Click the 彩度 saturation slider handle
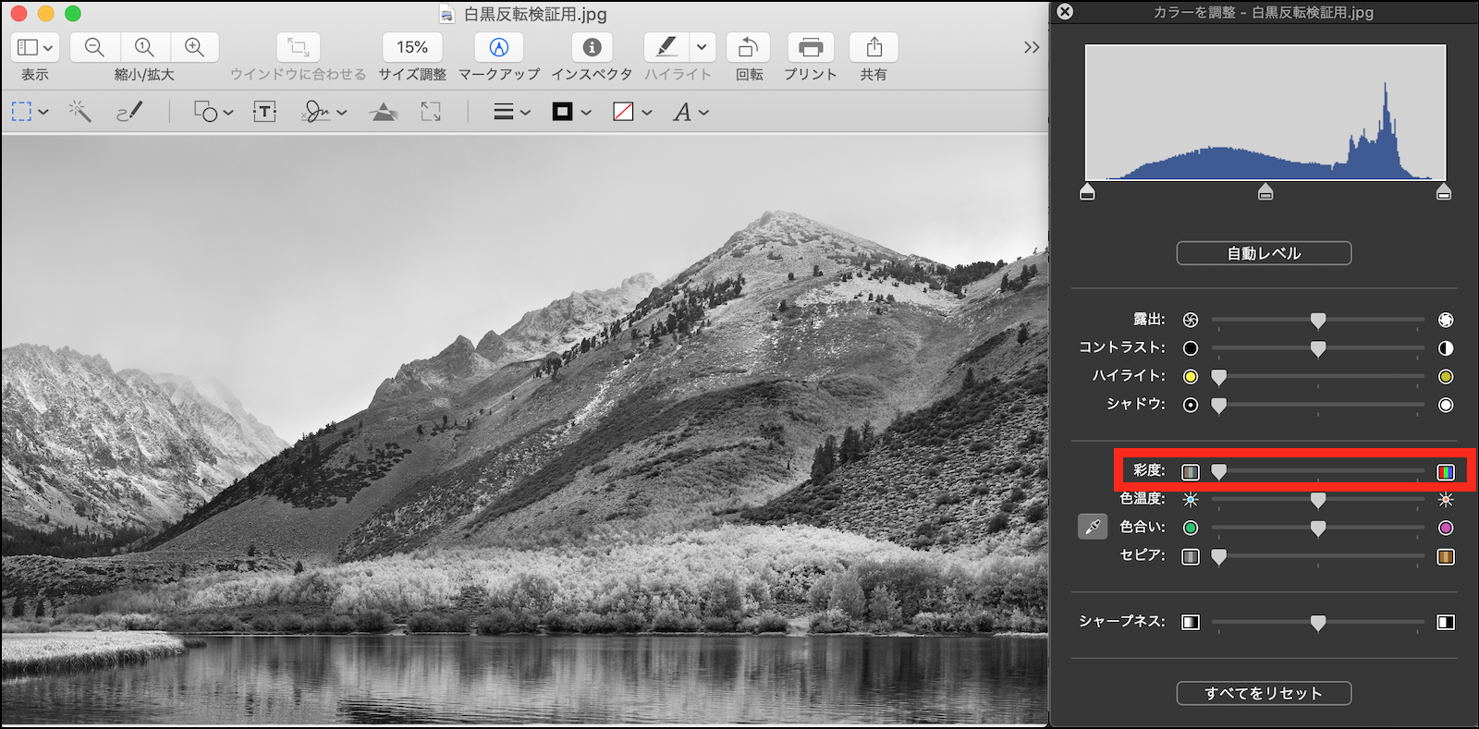 (1219, 472)
